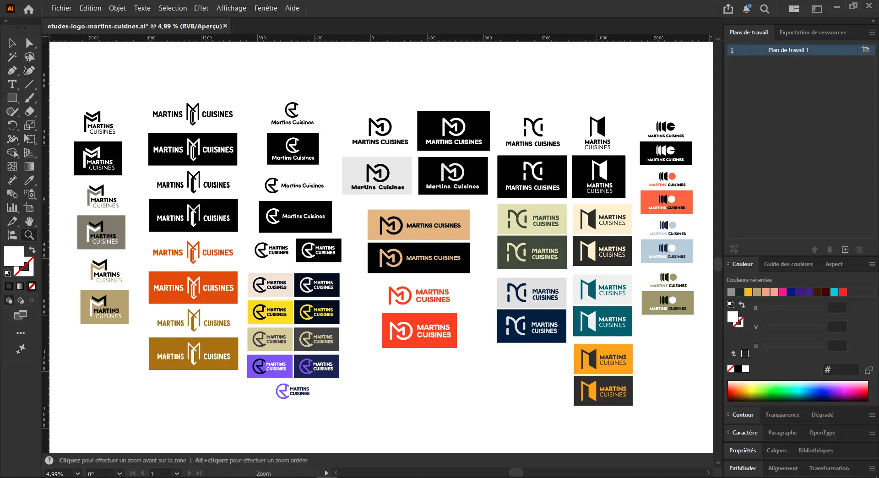The image size is (879, 478).
Task: Create a new artboard with the plus icon
Action: (845, 250)
